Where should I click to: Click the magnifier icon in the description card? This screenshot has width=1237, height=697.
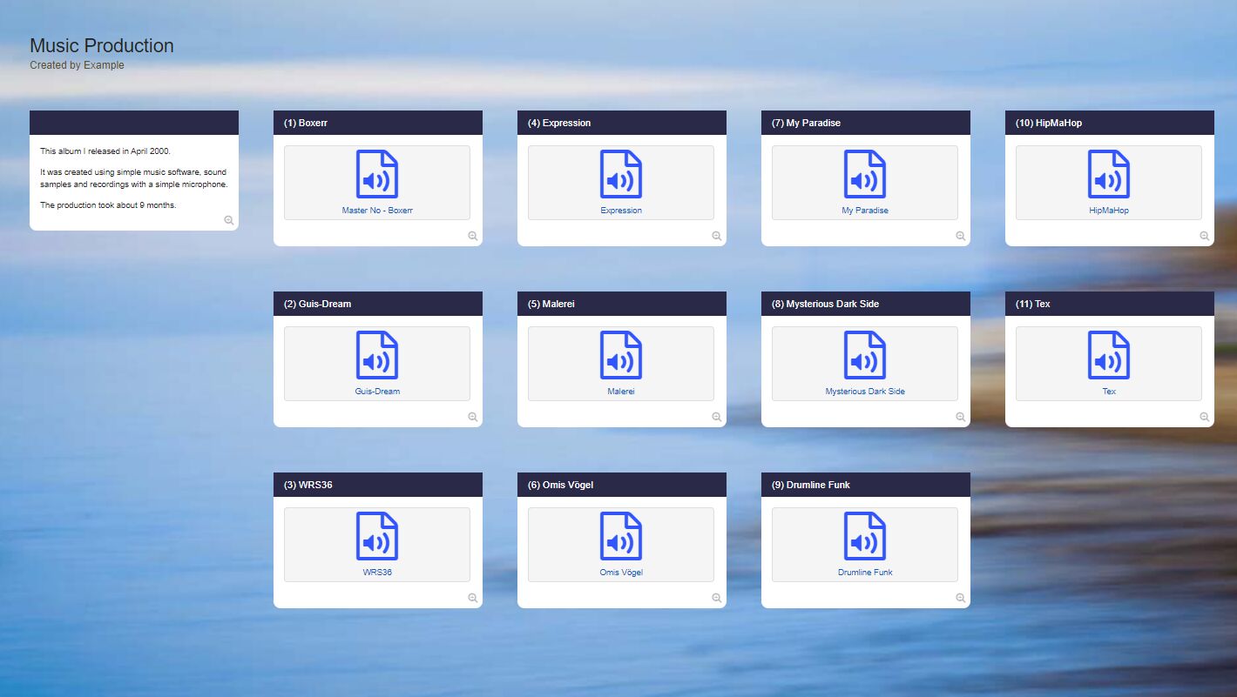pyautogui.click(x=229, y=220)
